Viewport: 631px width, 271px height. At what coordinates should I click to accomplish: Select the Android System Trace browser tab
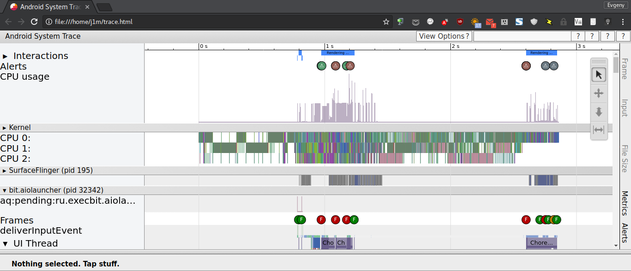click(50, 7)
